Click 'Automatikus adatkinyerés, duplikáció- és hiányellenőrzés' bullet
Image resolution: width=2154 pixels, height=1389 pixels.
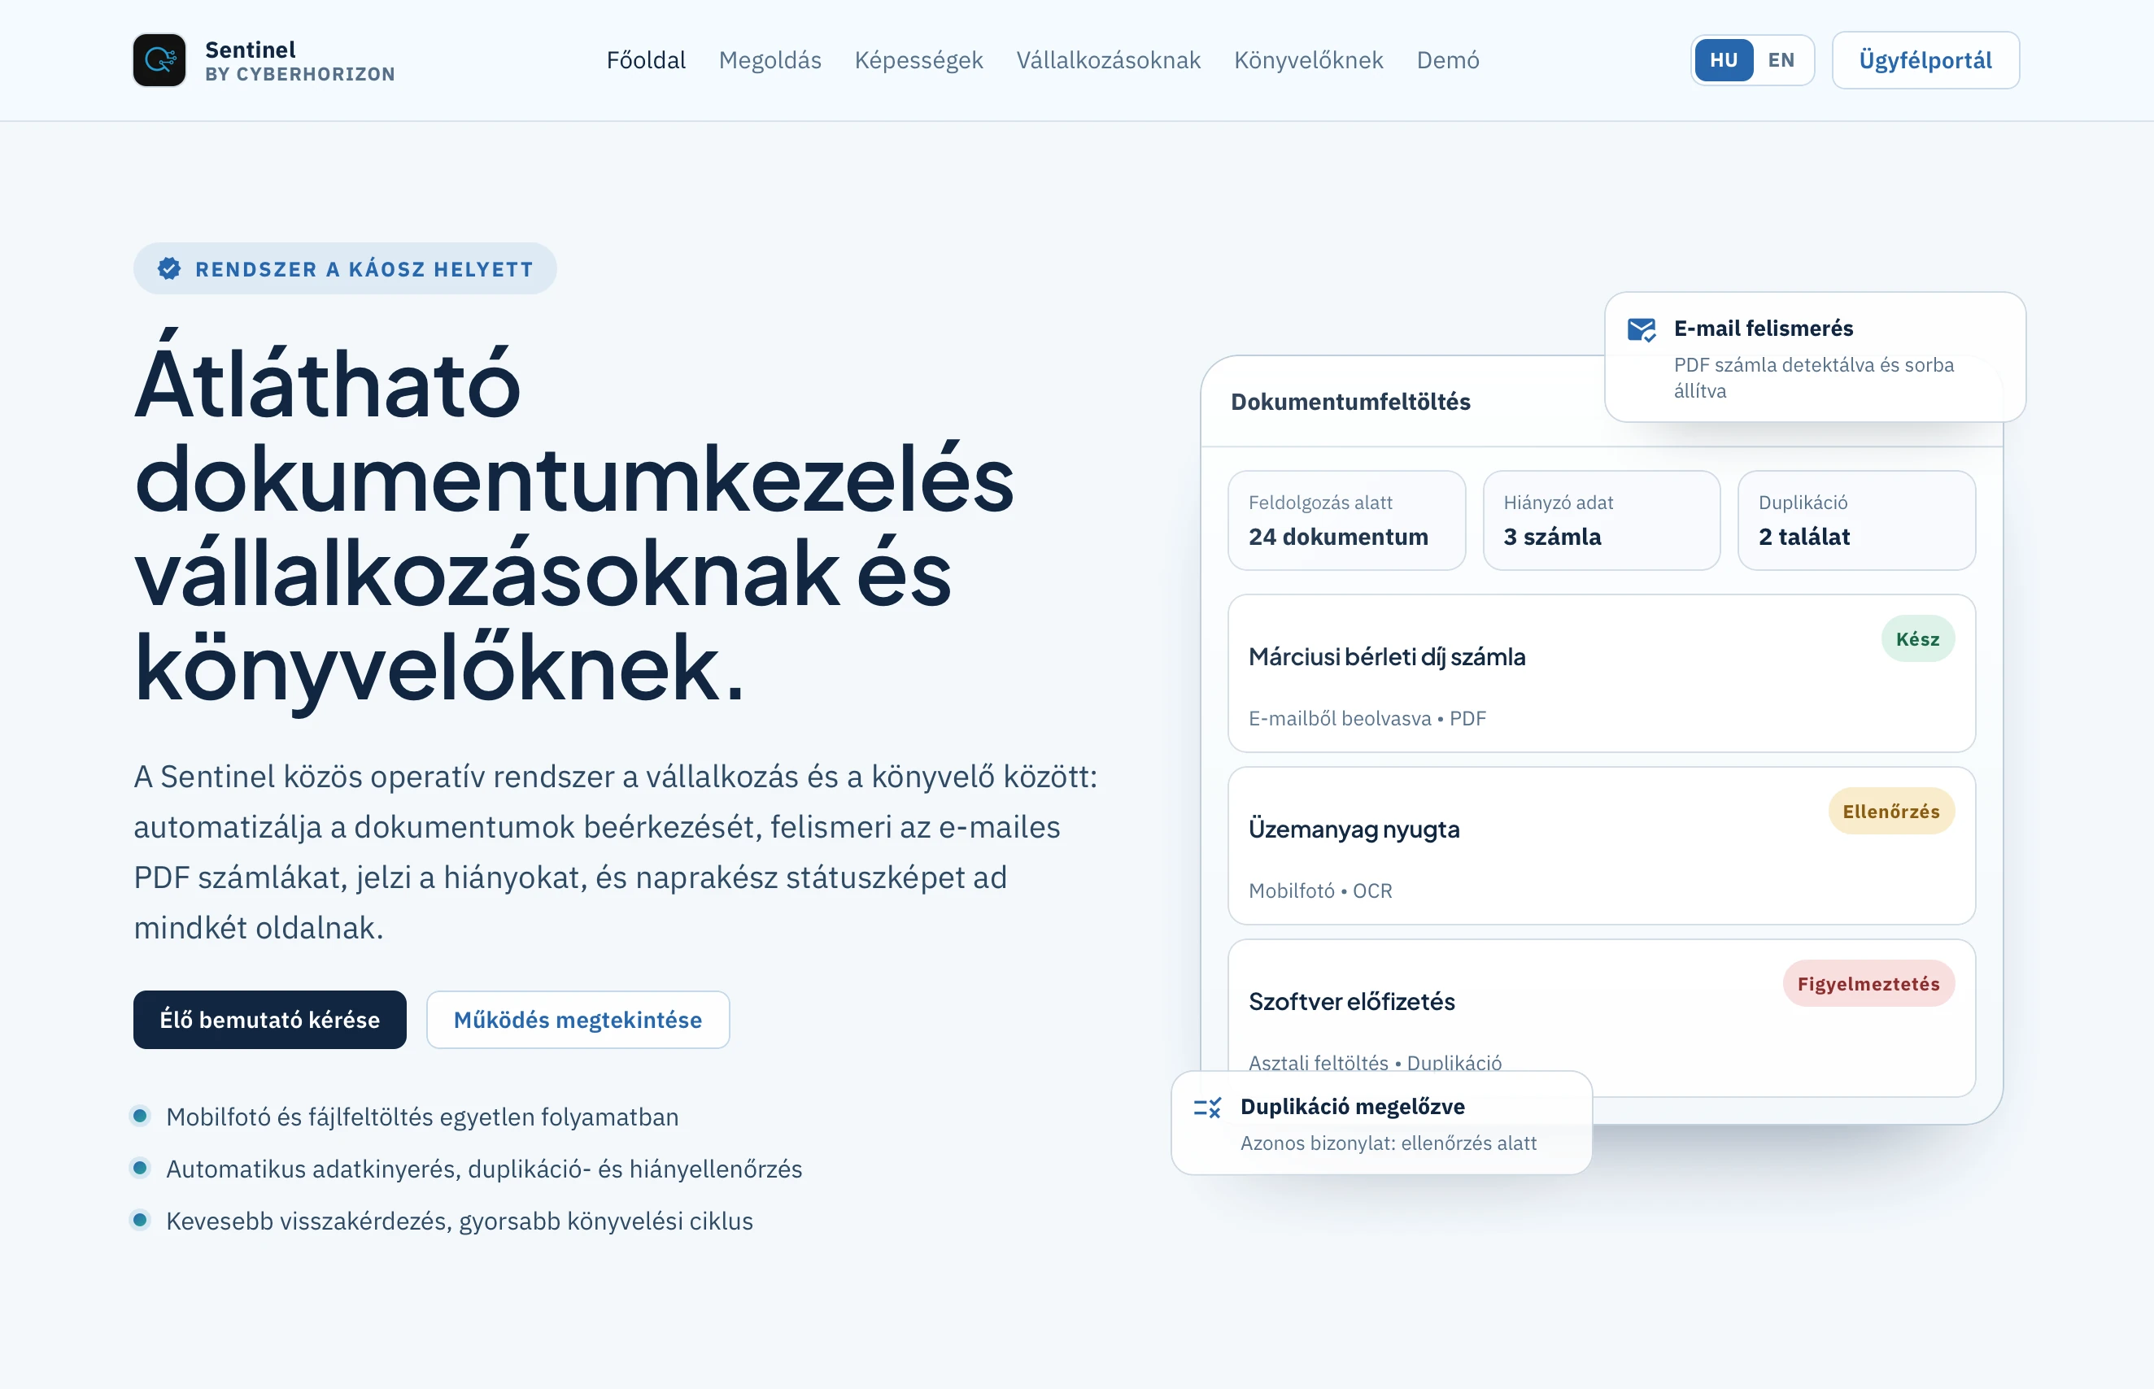tap(483, 1169)
